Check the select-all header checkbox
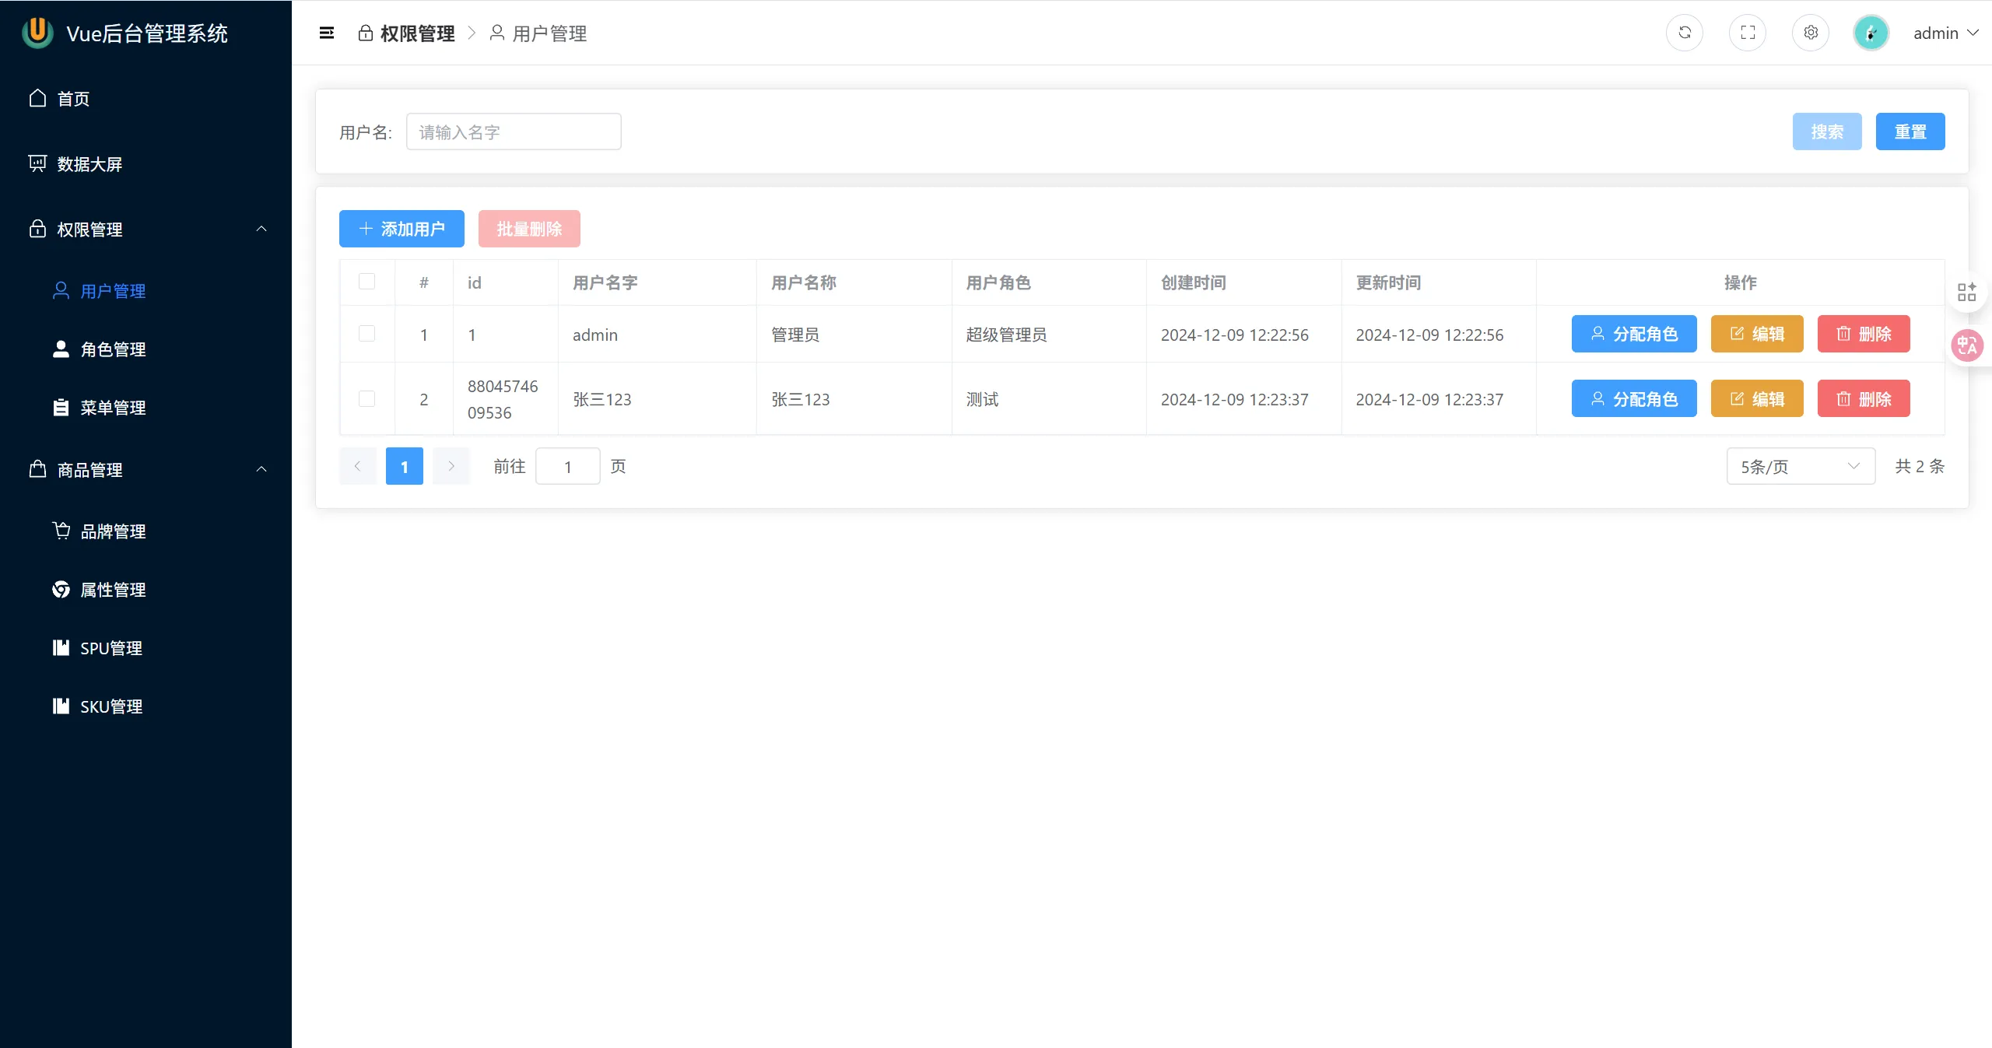Viewport: 1992px width, 1048px height. (x=366, y=282)
